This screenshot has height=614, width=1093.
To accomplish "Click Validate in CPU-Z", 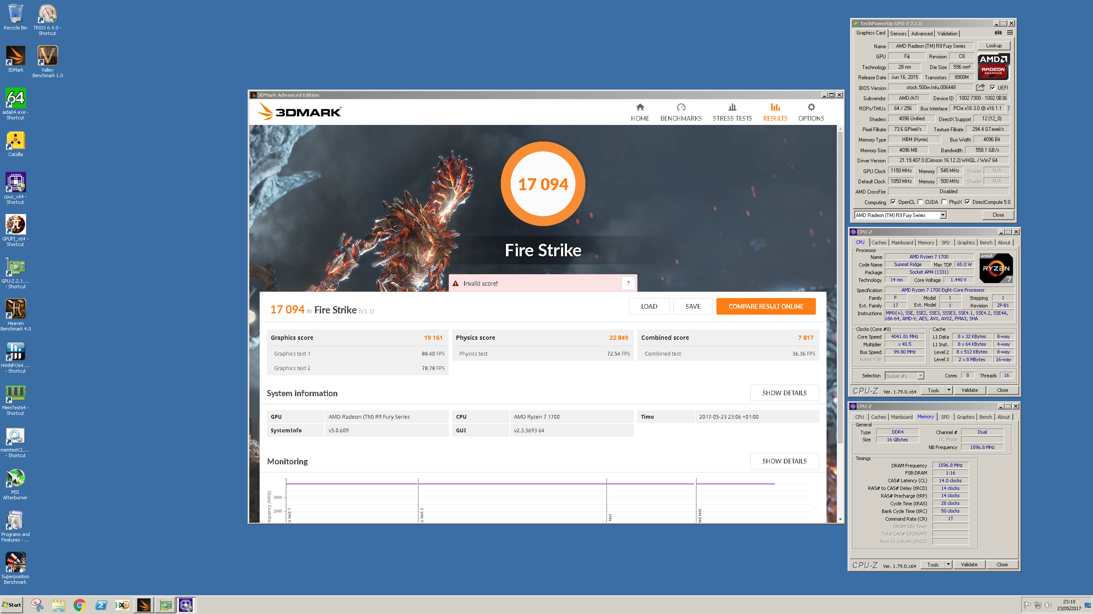I will point(970,390).
